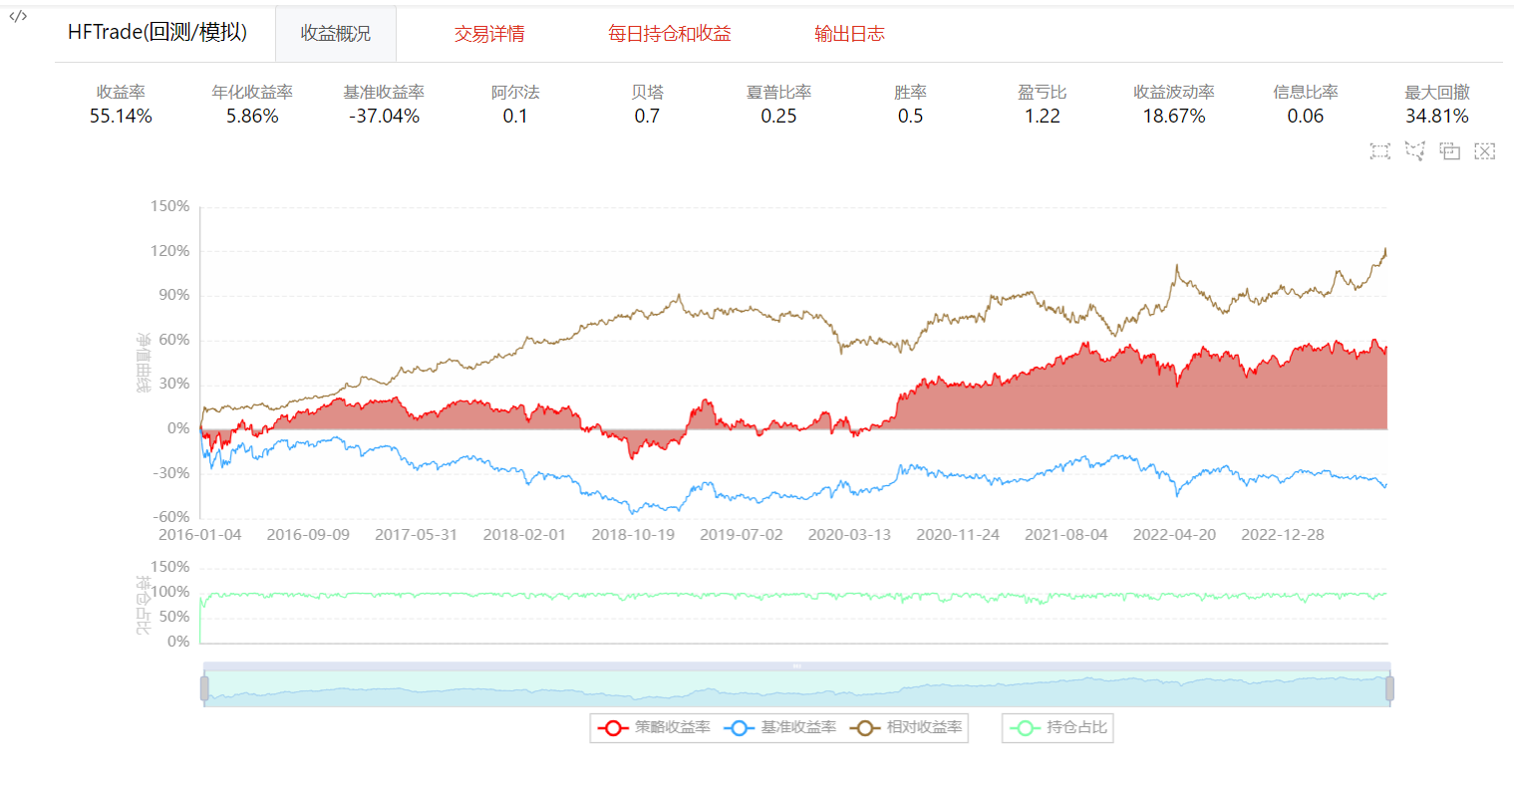This screenshot has width=1514, height=792.
Task: Open the 输出日志 tab
Action: [x=849, y=34]
